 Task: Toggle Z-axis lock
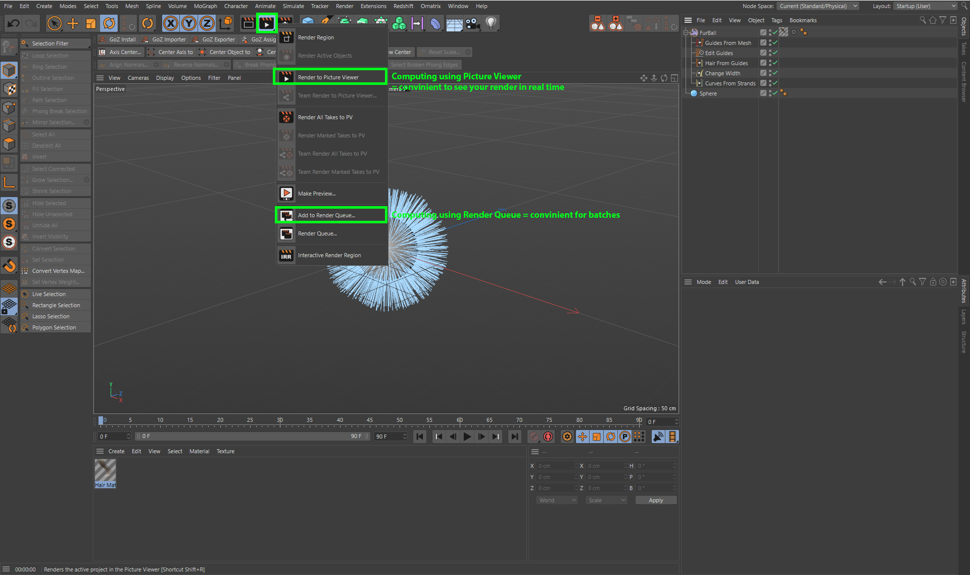coord(207,24)
